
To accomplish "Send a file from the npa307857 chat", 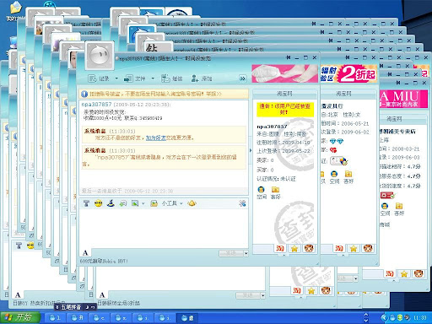I will (x=134, y=78).
